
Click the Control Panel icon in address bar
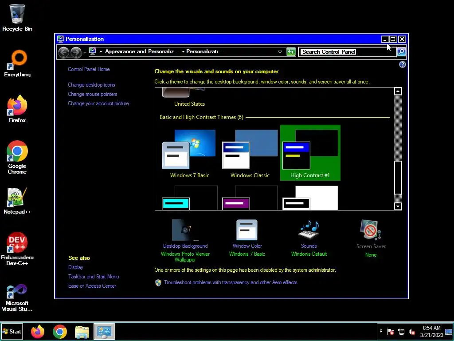[93, 52]
